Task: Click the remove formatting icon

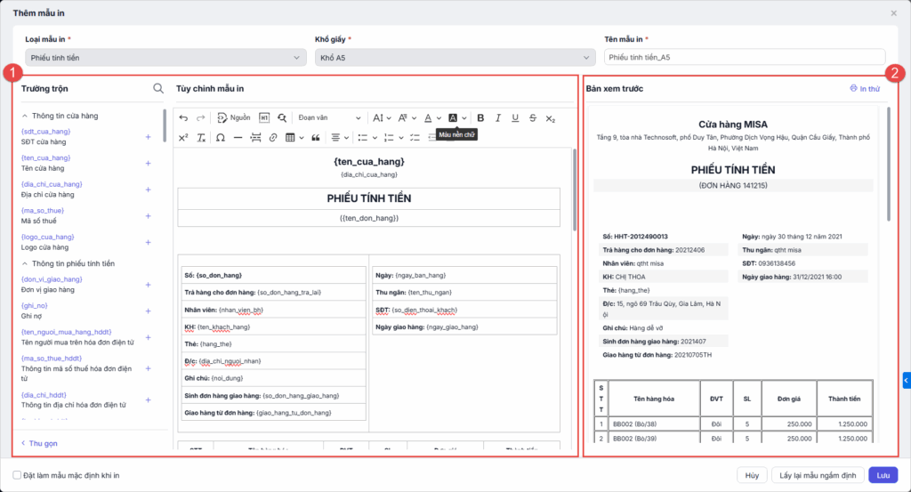Action: tap(201, 138)
